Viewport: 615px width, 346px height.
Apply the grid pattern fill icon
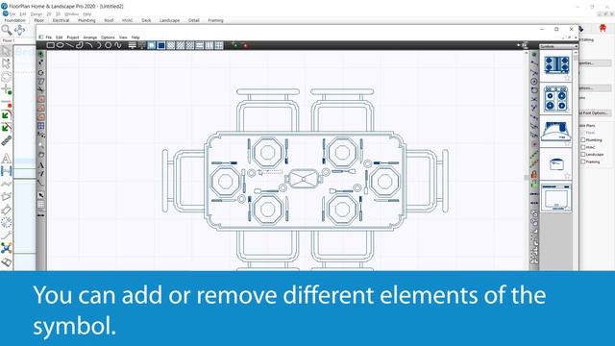219,45
